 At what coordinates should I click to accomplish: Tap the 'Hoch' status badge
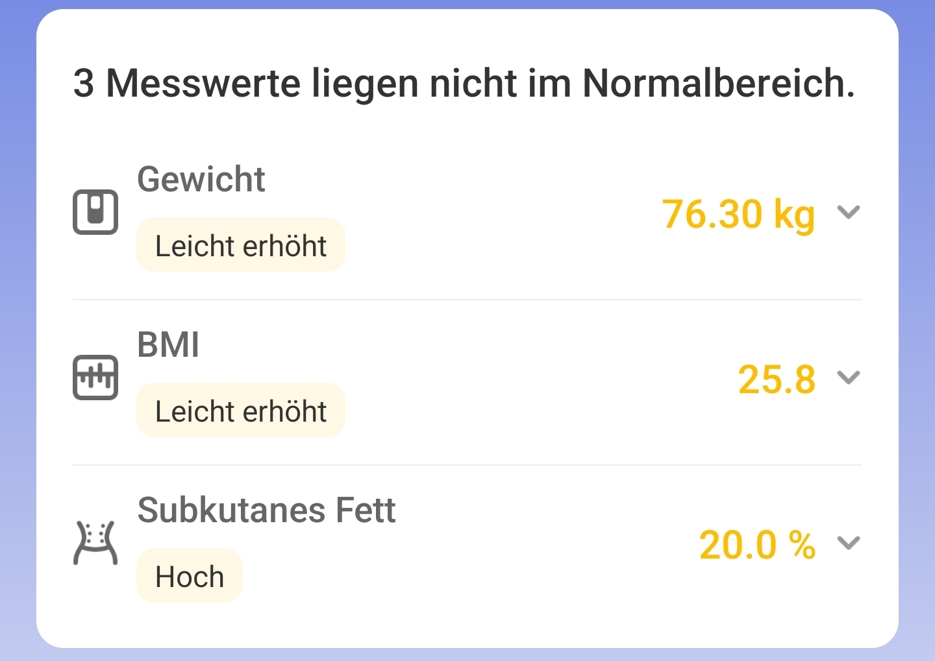coord(189,576)
